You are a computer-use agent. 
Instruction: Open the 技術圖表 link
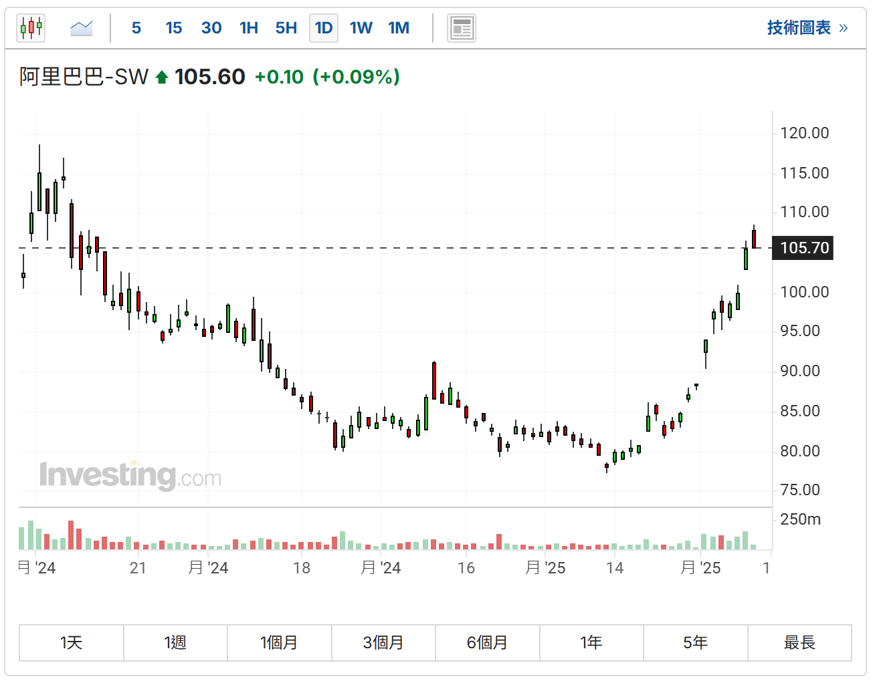click(x=807, y=27)
